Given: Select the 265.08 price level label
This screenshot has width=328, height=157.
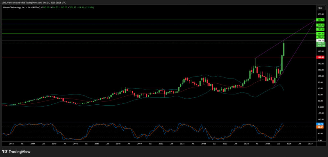Looking at the screenshot, I should click(321, 25).
